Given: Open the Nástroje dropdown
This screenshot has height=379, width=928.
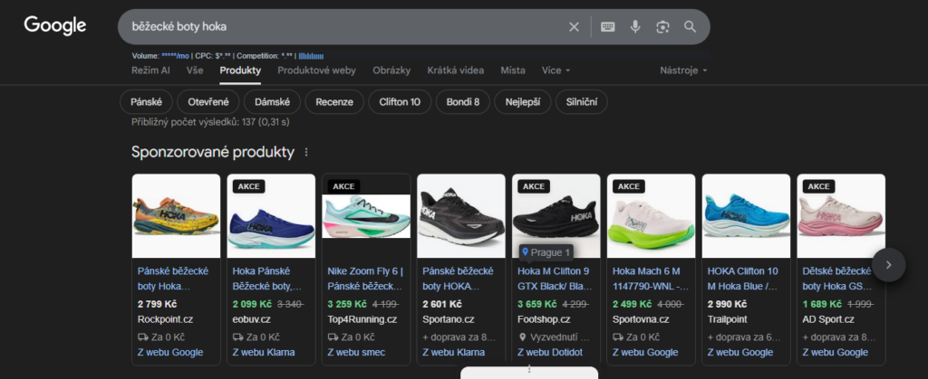Looking at the screenshot, I should click(683, 71).
